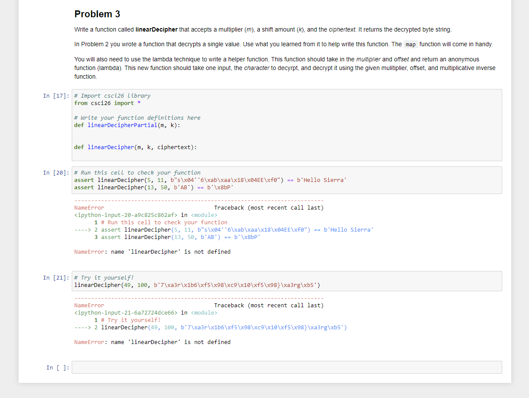Image resolution: width=529 pixels, height=398 pixels.
Task: Click the In [21] prompt label
Action: [56, 277]
